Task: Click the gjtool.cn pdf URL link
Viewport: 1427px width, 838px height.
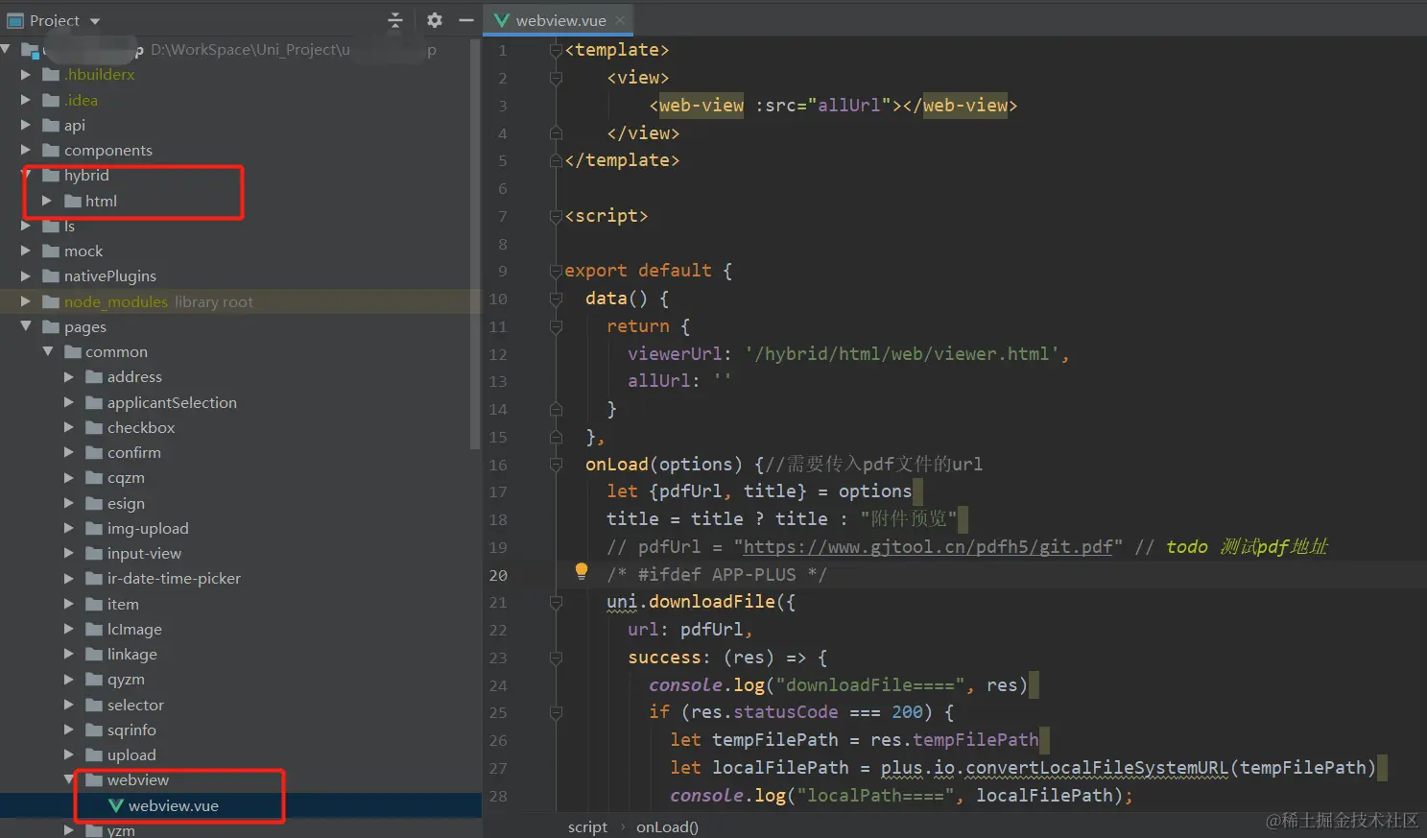Action: pos(928,546)
